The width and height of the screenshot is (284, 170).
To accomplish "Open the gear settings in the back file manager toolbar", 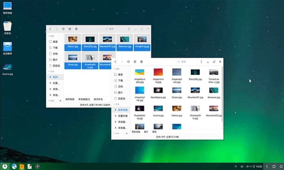I will (x=76, y=29).
